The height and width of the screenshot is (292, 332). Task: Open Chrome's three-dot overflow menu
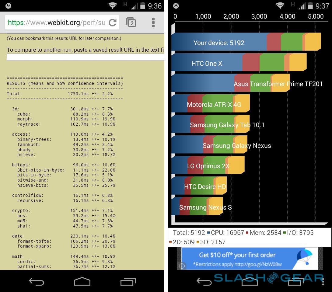(153, 23)
